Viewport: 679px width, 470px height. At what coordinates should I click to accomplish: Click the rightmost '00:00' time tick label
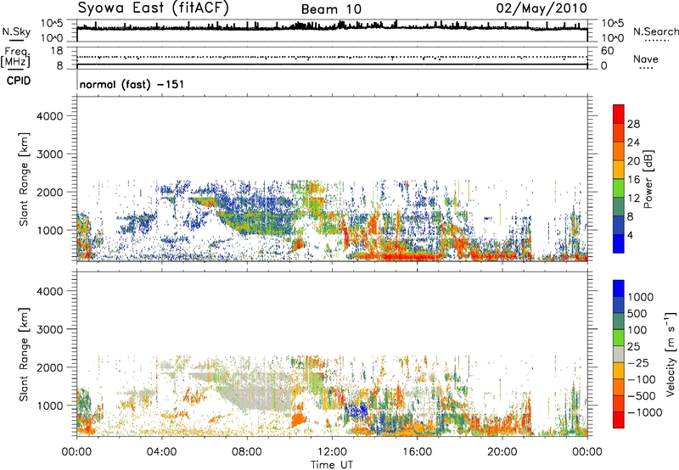pos(587,452)
